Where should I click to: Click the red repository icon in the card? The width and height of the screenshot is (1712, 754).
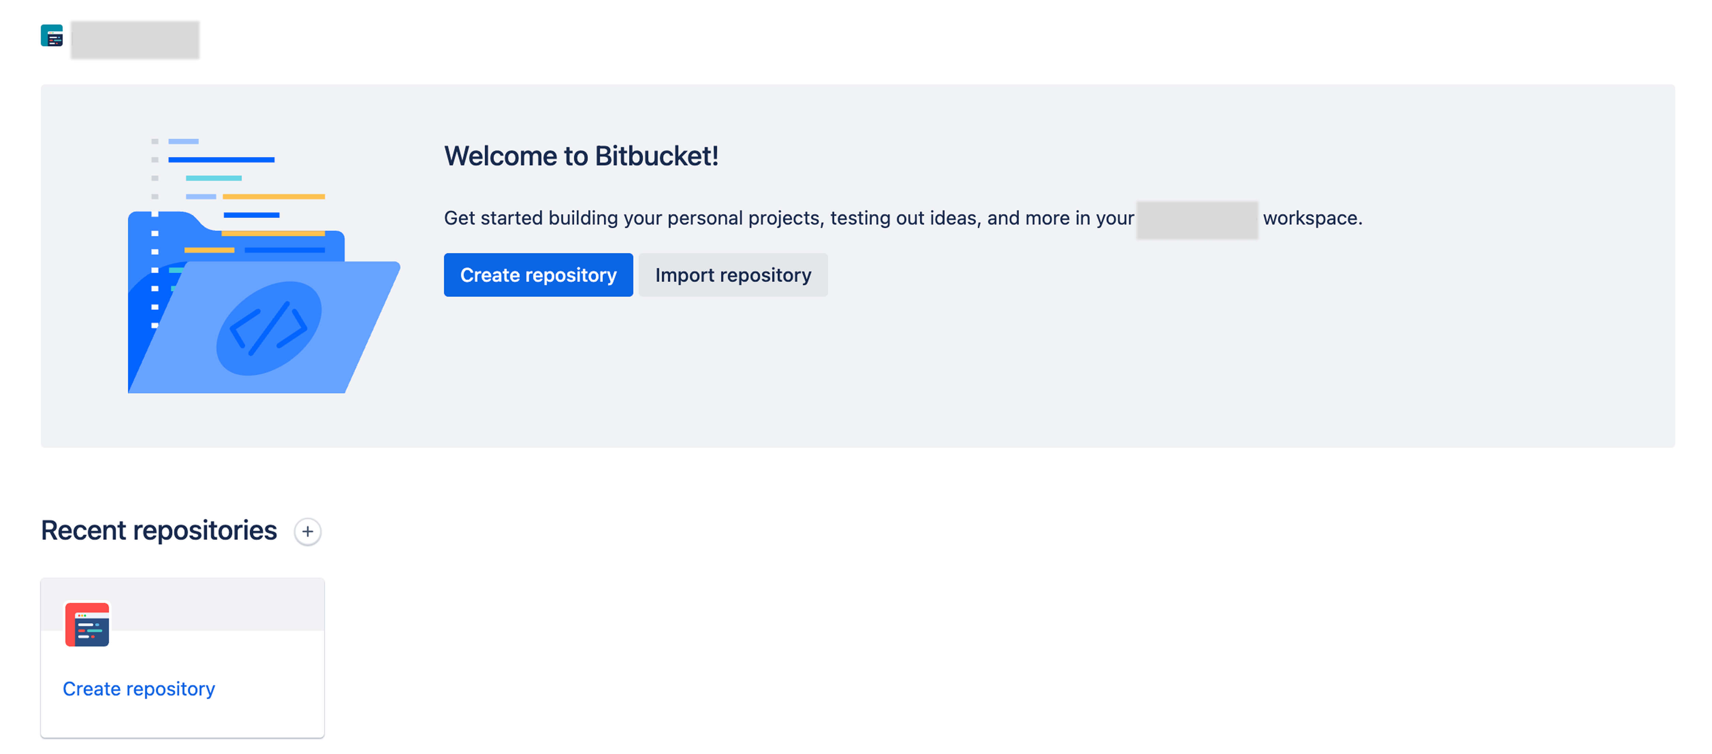coord(87,624)
